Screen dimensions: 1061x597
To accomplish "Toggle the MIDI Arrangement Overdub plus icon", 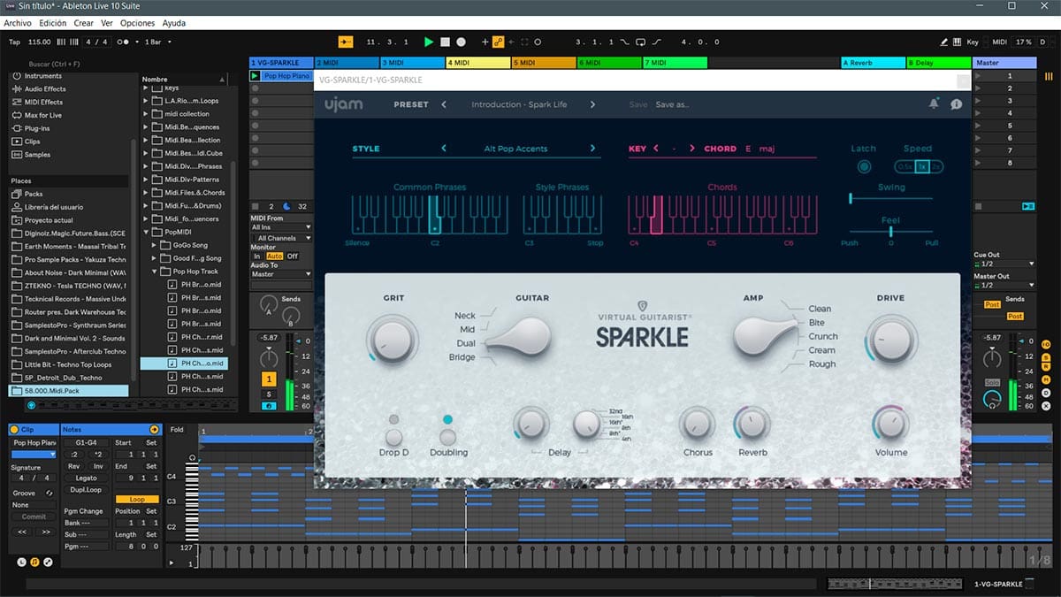I will (x=485, y=42).
